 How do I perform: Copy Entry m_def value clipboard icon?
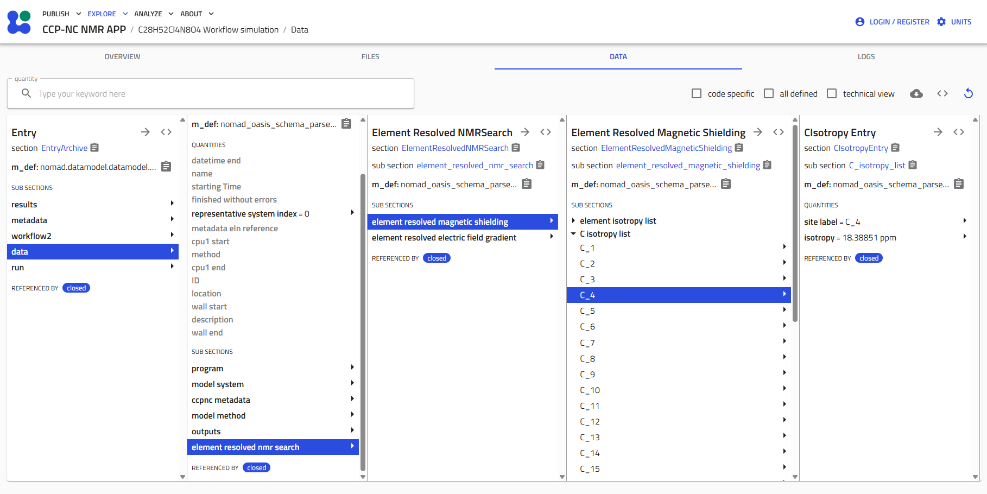point(166,167)
